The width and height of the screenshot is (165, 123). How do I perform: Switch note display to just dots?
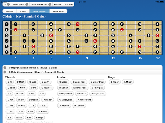pos(9,11)
